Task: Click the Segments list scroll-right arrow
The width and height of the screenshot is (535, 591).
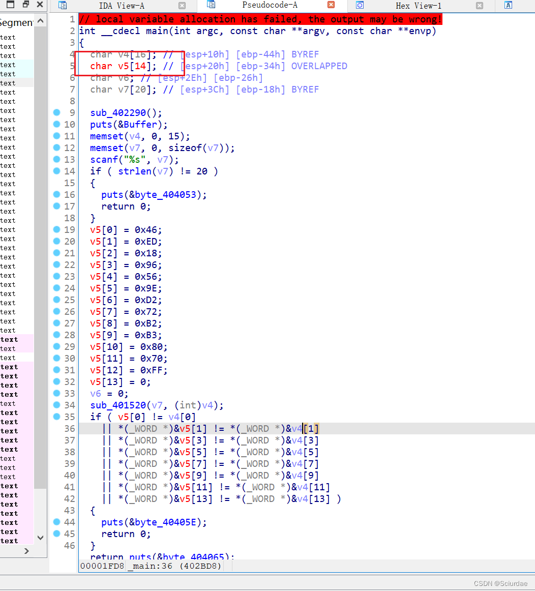Action: tap(26, 551)
